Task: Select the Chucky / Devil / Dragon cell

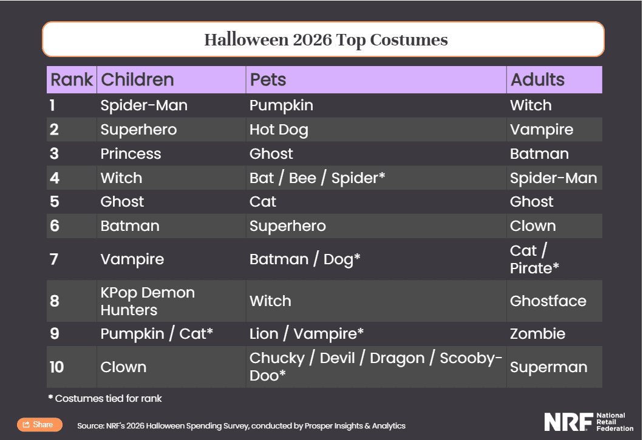Action: tap(376, 367)
